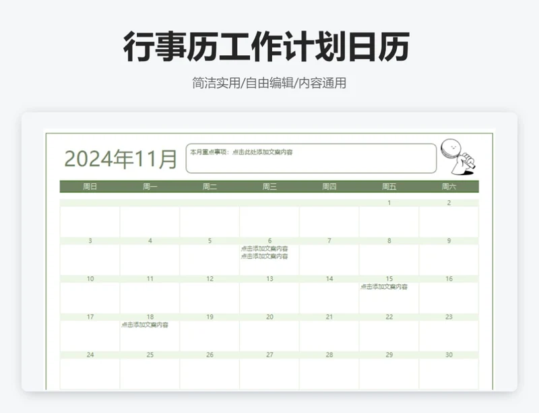This screenshot has height=413, width=539.
Task: Select the 周一 header cell
Action: point(150,187)
